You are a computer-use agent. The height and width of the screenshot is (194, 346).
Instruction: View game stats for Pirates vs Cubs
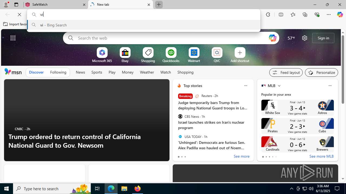[x=297, y=132]
